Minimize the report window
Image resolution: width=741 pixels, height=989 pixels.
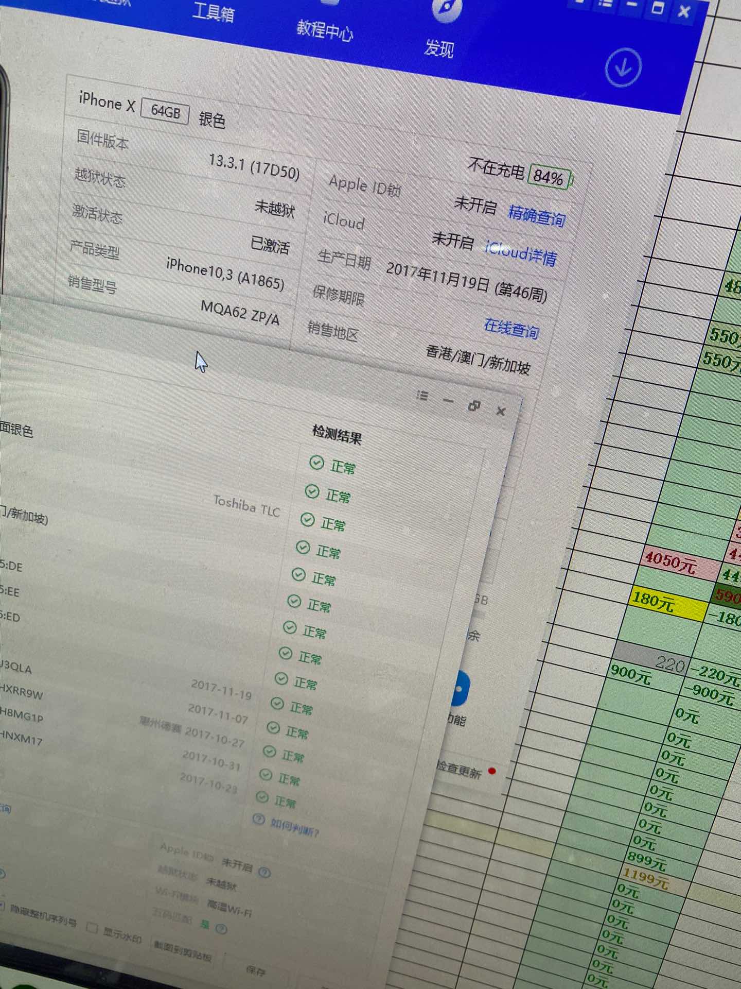tap(448, 400)
